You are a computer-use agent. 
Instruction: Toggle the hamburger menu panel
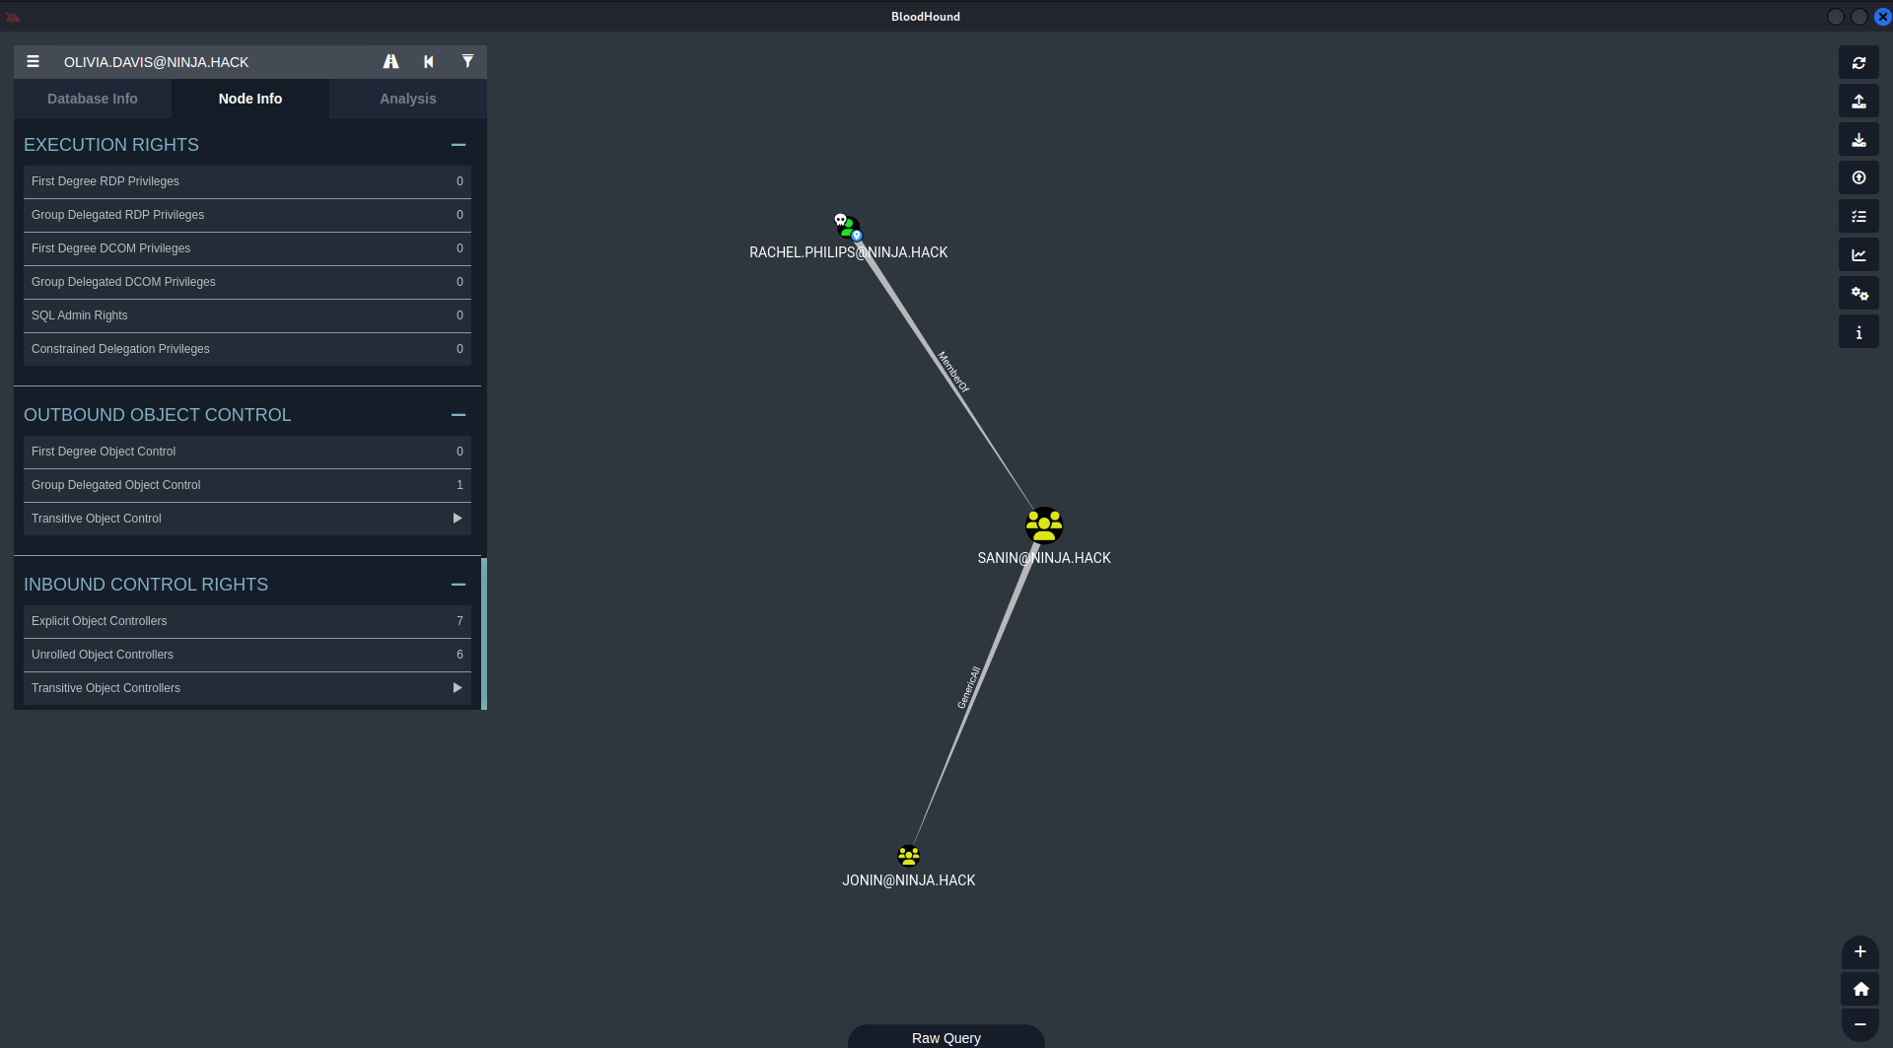(x=34, y=62)
